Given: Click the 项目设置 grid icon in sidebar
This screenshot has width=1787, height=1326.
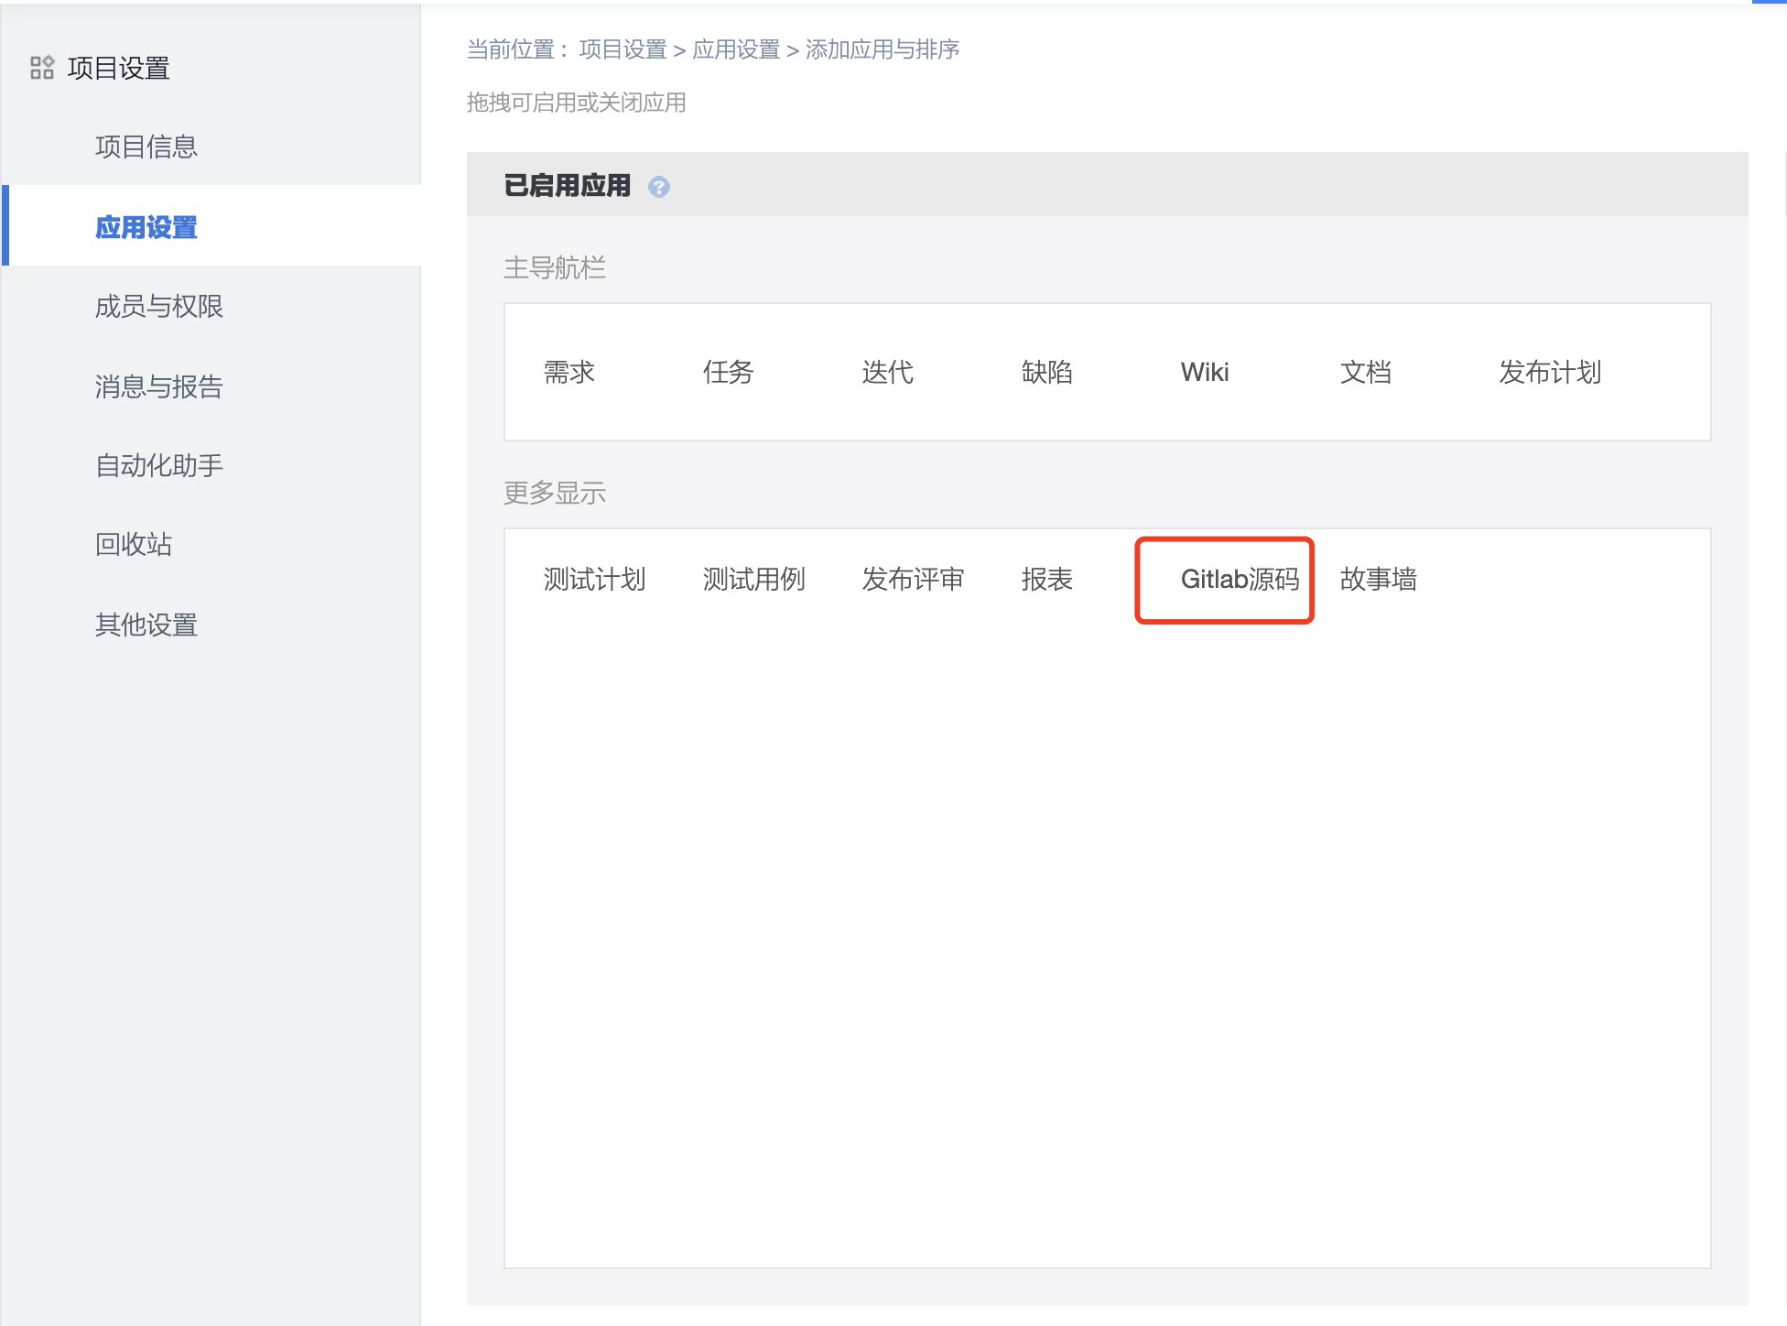Looking at the screenshot, I should [x=42, y=67].
